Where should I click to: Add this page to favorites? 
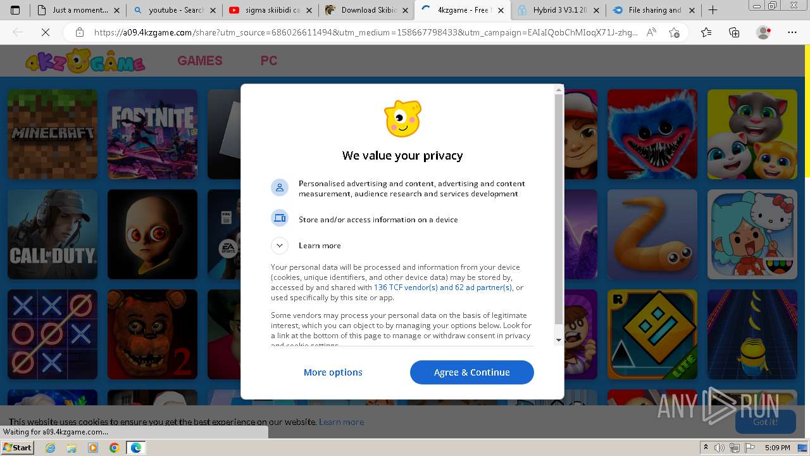(x=674, y=32)
